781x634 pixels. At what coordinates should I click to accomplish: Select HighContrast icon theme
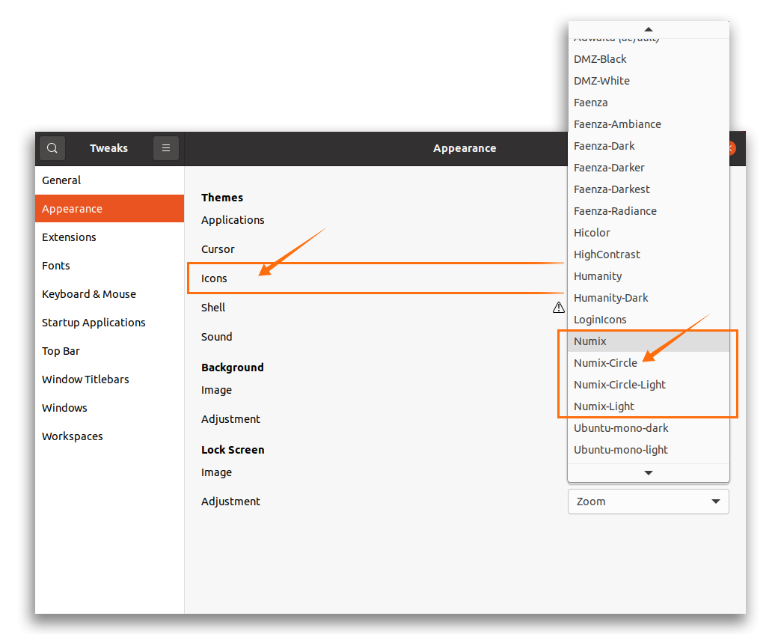(x=607, y=254)
